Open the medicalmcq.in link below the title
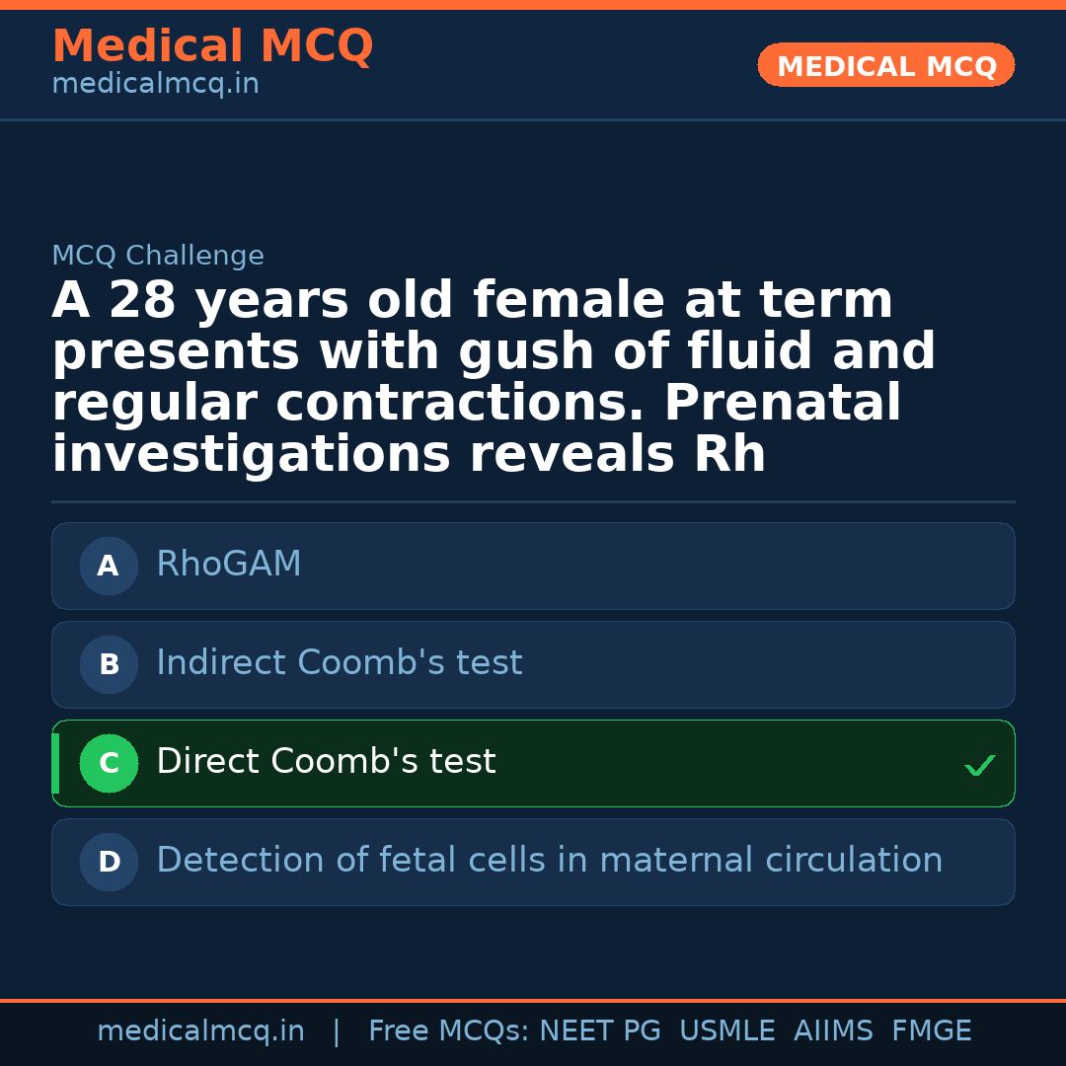 (155, 85)
